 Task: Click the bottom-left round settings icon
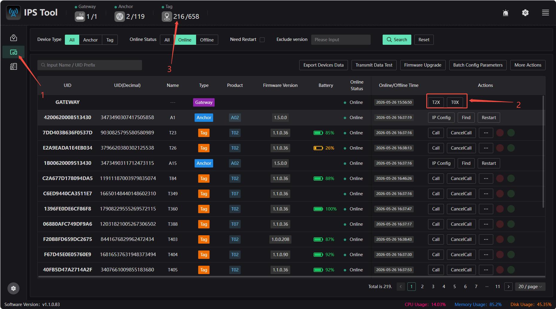[13, 288]
